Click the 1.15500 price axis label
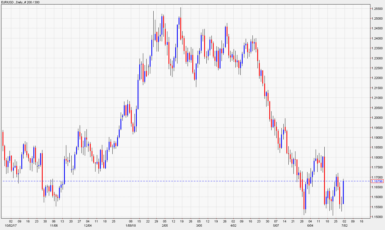385x230 pixels. click(378, 207)
